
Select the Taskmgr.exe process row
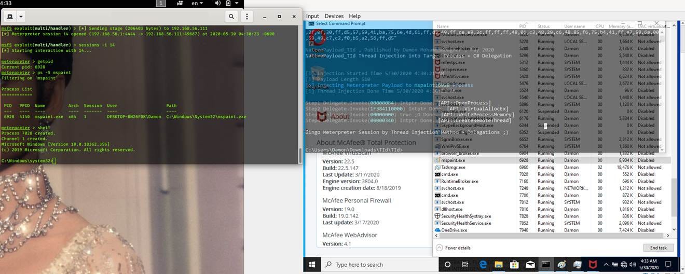(x=552, y=168)
